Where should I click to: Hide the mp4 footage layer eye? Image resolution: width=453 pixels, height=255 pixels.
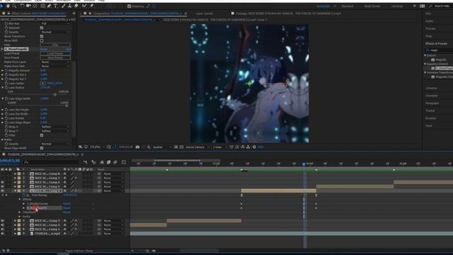[3, 233]
